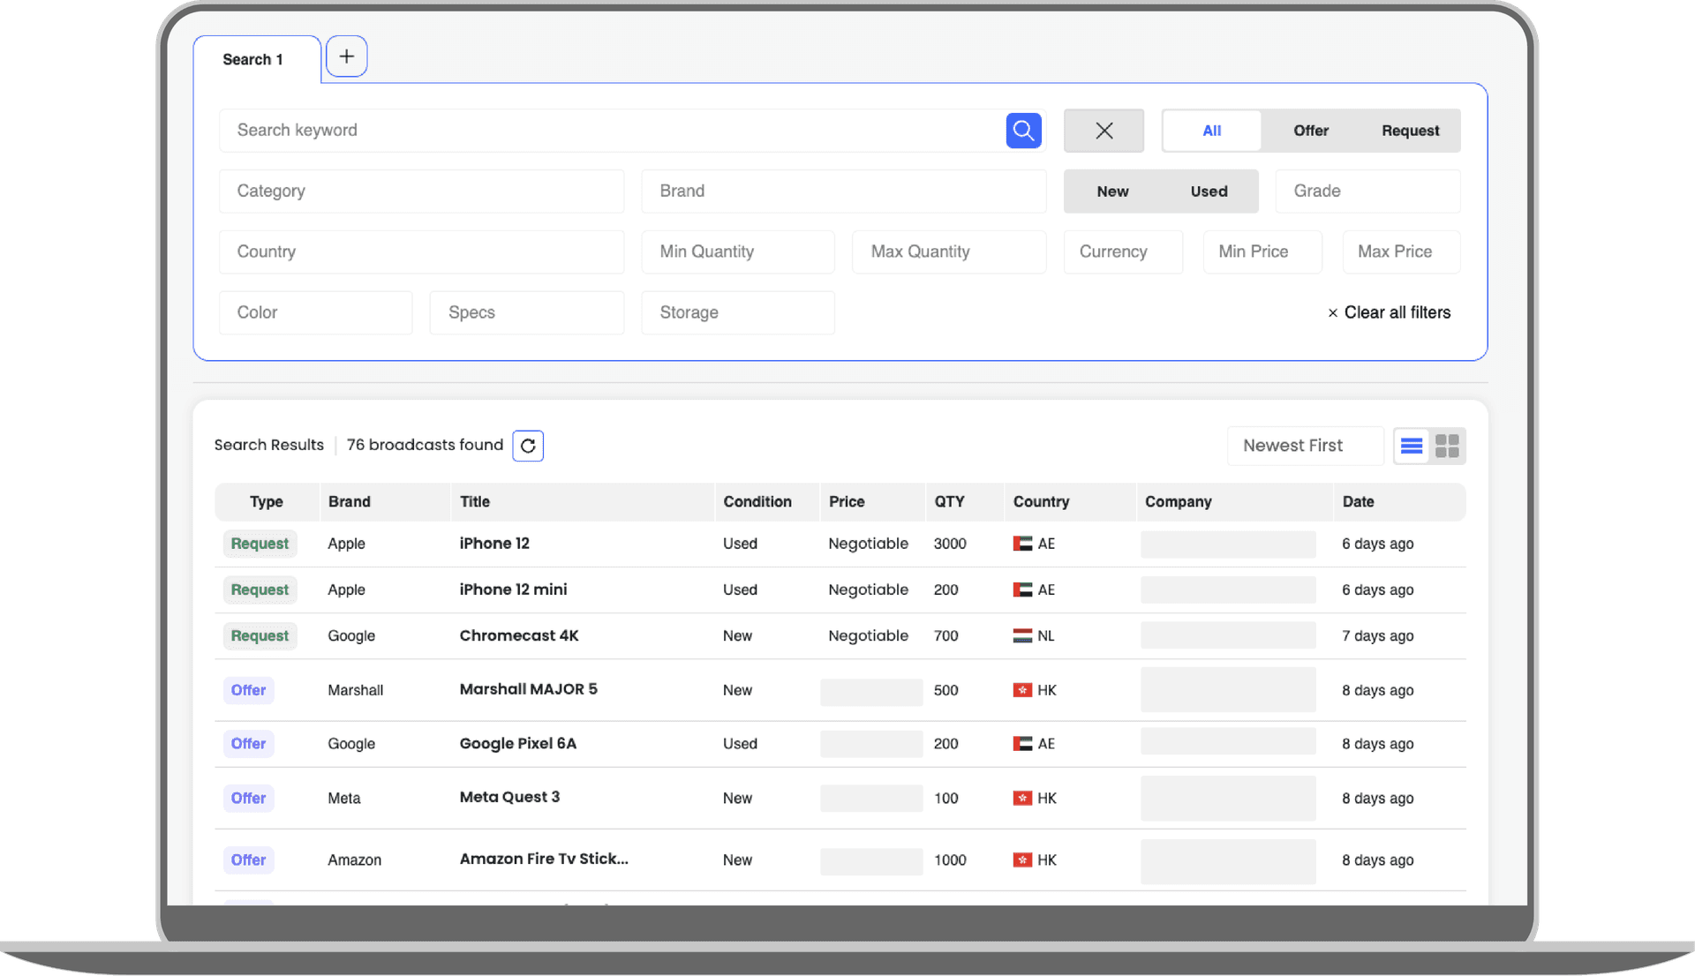Select the Offer broadcast type toggle

pyautogui.click(x=1311, y=131)
